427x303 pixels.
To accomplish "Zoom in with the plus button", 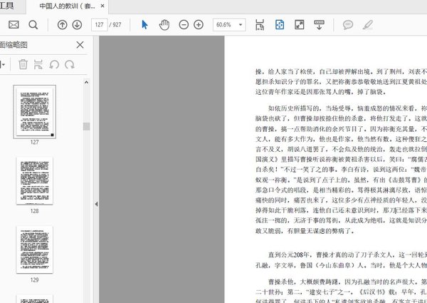I will pyautogui.click(x=199, y=25).
